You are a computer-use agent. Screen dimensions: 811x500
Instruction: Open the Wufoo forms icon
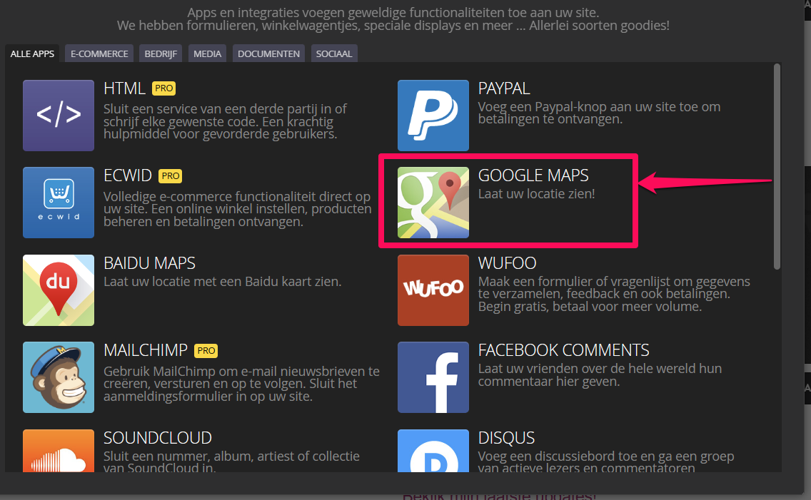click(x=433, y=290)
